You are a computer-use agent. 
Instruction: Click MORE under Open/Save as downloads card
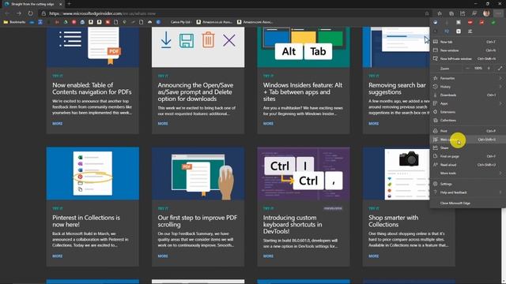(x=163, y=124)
